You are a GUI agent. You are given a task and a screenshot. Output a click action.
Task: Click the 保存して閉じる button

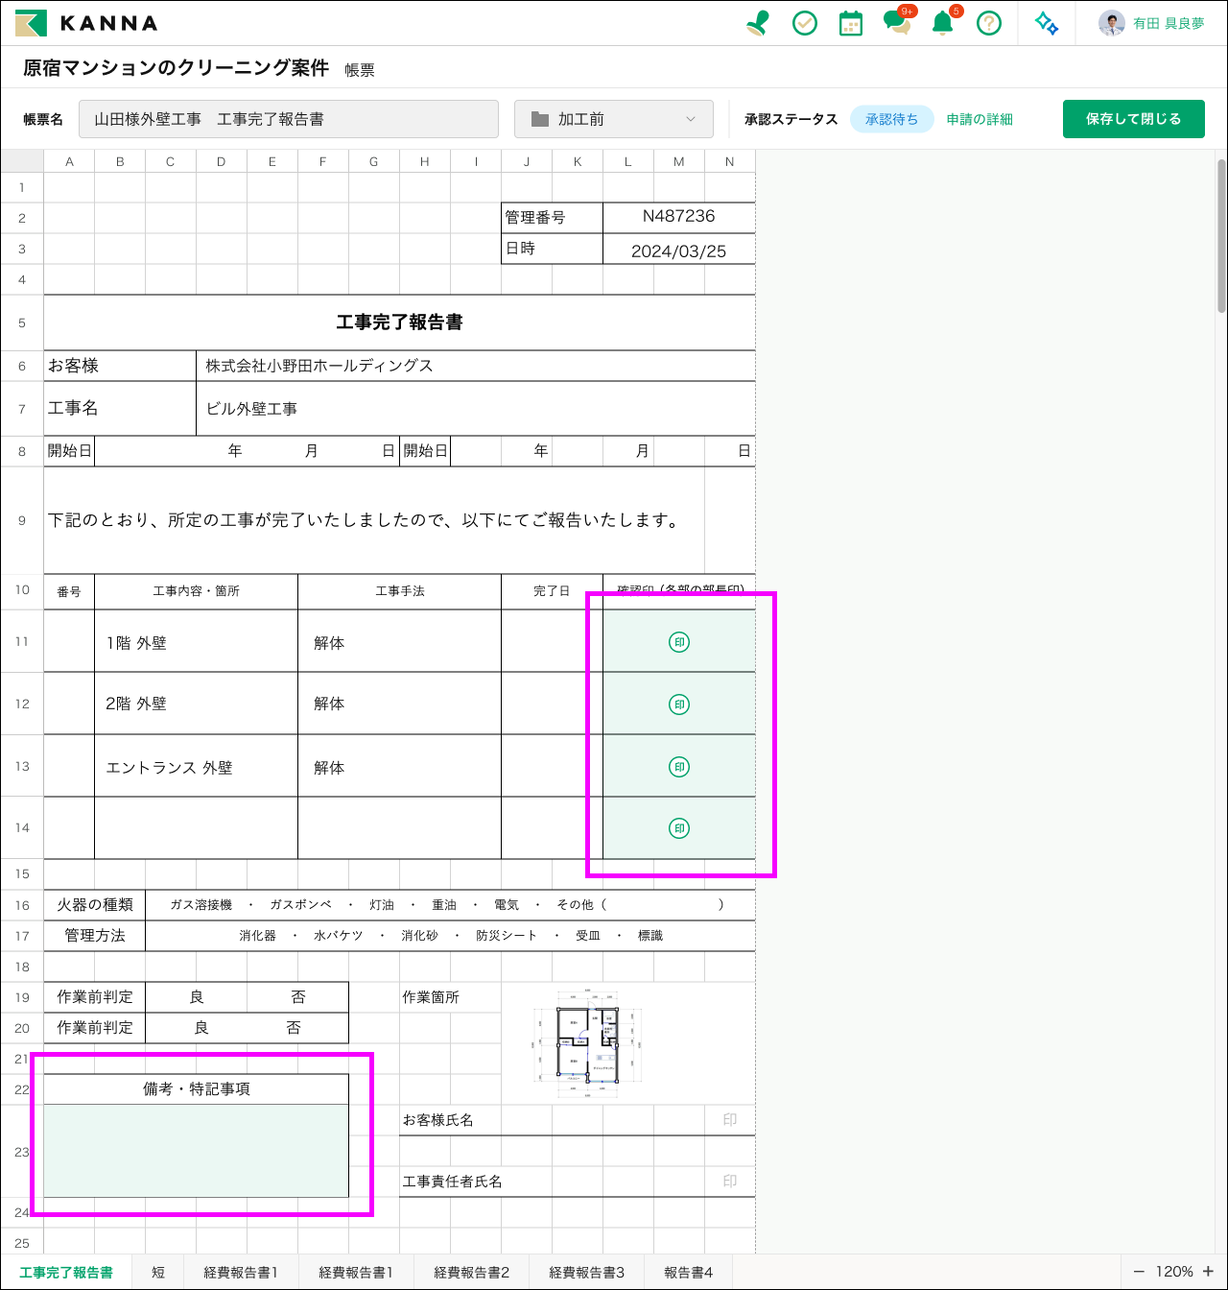pyautogui.click(x=1133, y=119)
